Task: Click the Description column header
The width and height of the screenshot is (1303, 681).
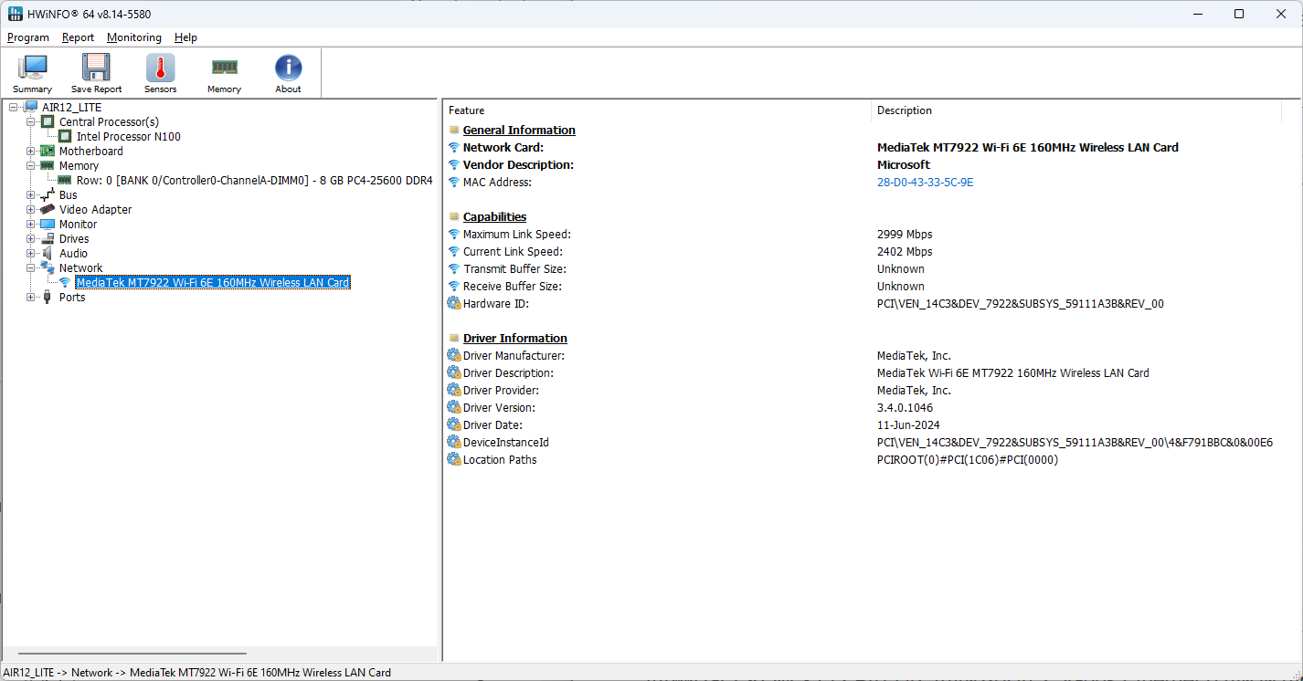Action: click(1076, 110)
